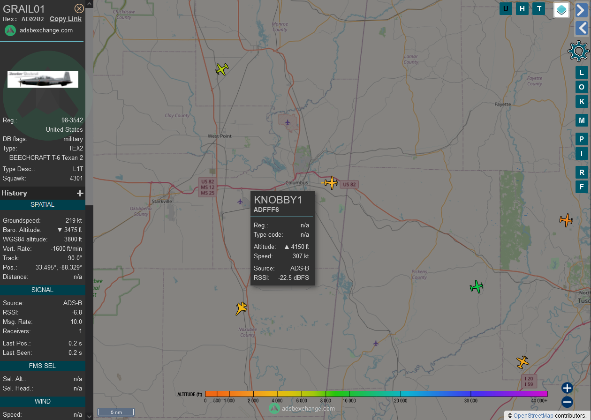Click the Pos. coordinates value
Image resolution: width=591 pixels, height=420 pixels.
[x=59, y=268]
